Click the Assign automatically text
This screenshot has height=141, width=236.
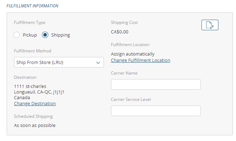coord(133,54)
